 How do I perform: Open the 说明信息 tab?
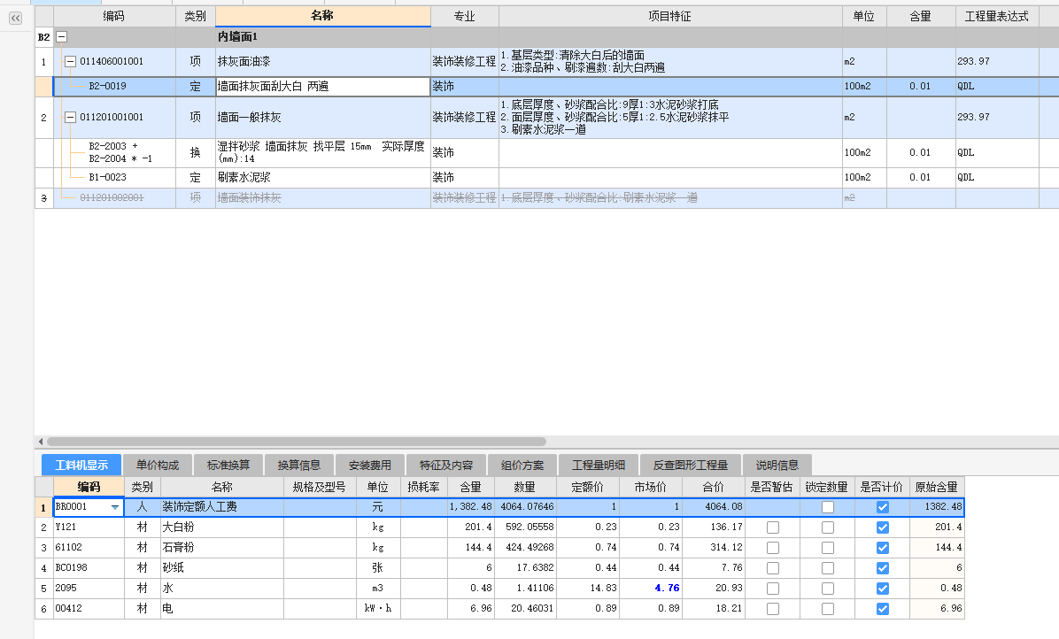click(777, 465)
